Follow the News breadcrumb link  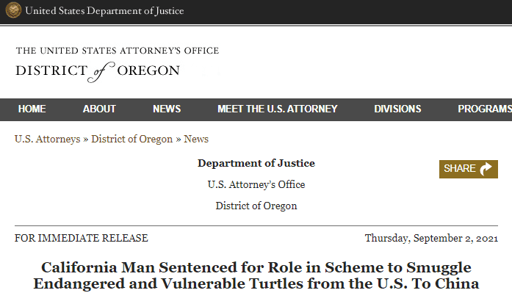tap(196, 139)
